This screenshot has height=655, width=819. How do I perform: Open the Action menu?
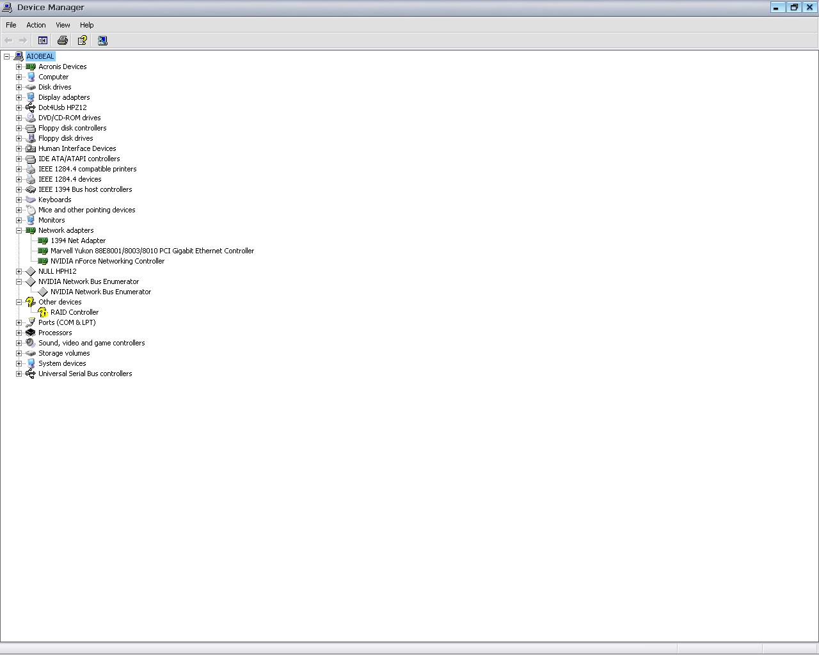(36, 25)
